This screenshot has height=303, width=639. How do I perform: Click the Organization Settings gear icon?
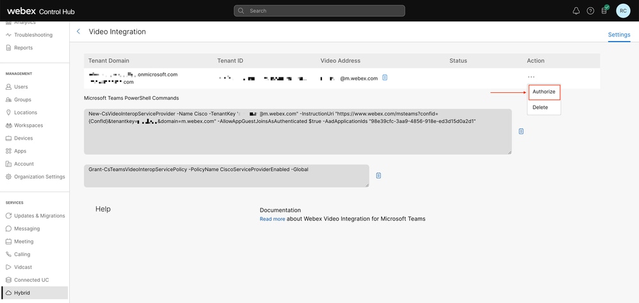tap(8, 177)
